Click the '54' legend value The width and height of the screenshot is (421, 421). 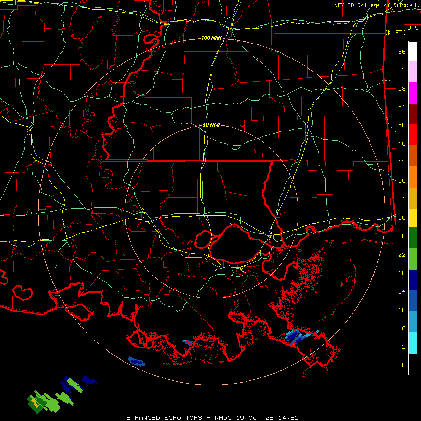[402, 107]
